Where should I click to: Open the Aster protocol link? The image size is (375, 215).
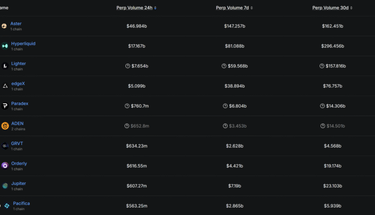(16, 23)
